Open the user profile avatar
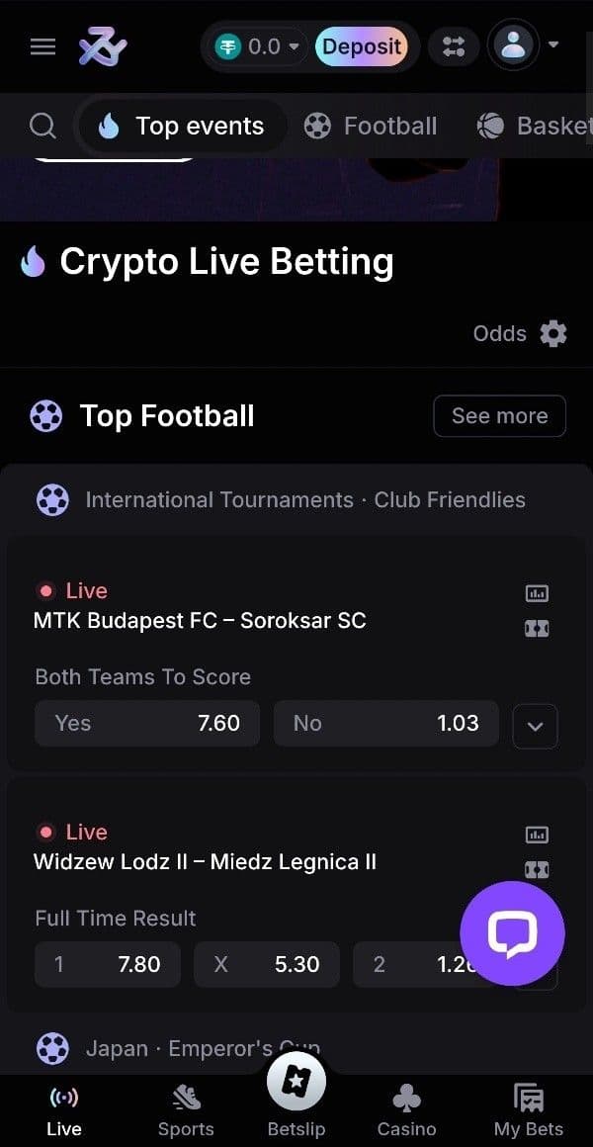The image size is (593, 1147). (x=513, y=46)
